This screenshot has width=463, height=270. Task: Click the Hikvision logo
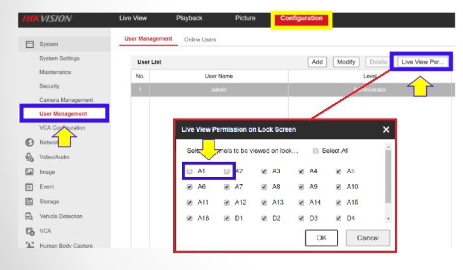click(47, 19)
